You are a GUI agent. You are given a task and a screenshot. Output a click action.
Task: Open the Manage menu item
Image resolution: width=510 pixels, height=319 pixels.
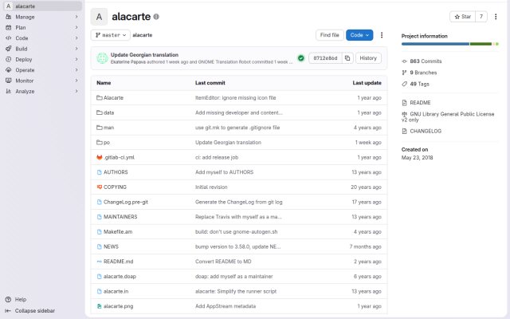click(42, 17)
